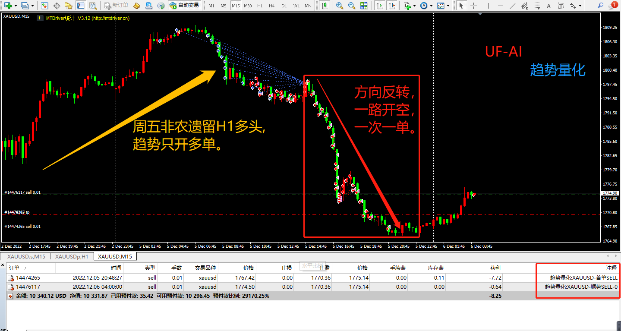The image size is (621, 331).
Task: Toggle the 自动交易 auto trading button
Action: [185, 6]
